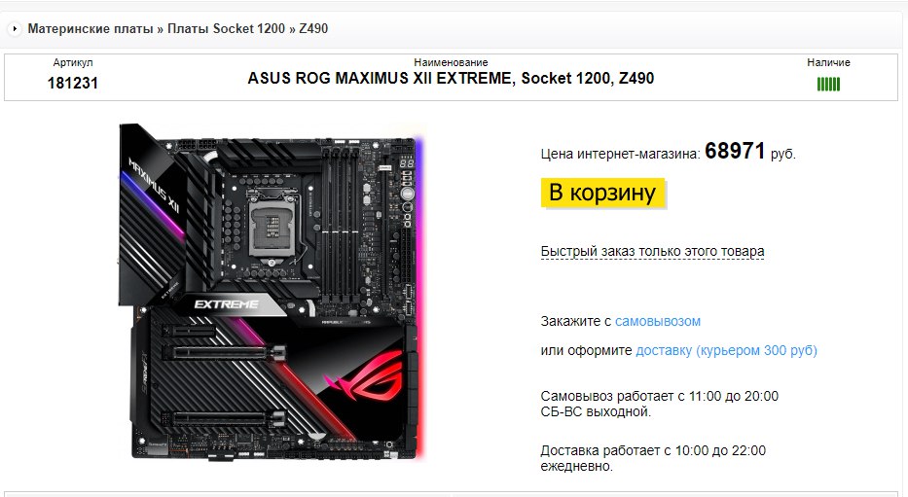908x497 pixels.
Task: Click the EXTREME badge on the board image
Action: pos(227,304)
